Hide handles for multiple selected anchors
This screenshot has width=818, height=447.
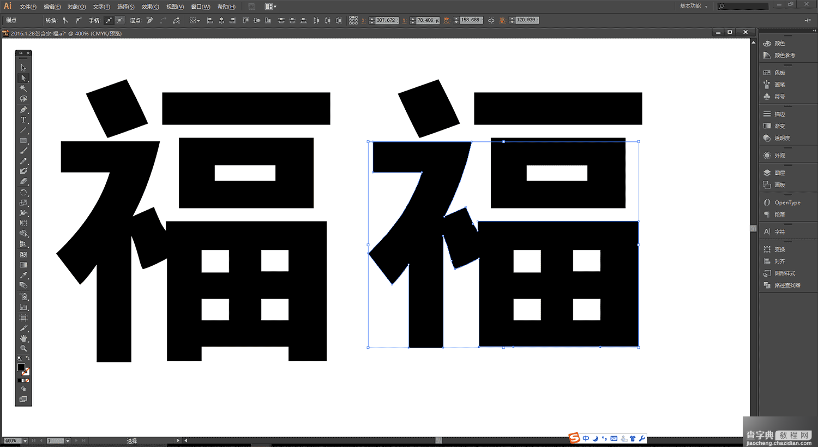point(120,20)
